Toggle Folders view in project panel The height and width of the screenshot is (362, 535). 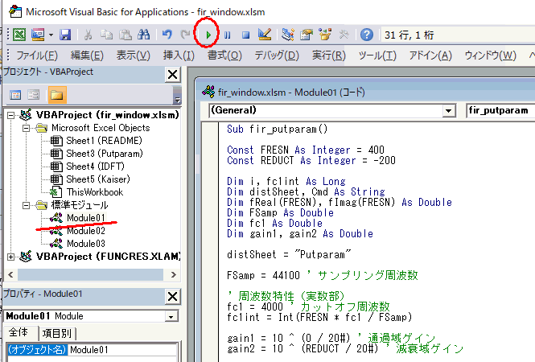click(56, 95)
